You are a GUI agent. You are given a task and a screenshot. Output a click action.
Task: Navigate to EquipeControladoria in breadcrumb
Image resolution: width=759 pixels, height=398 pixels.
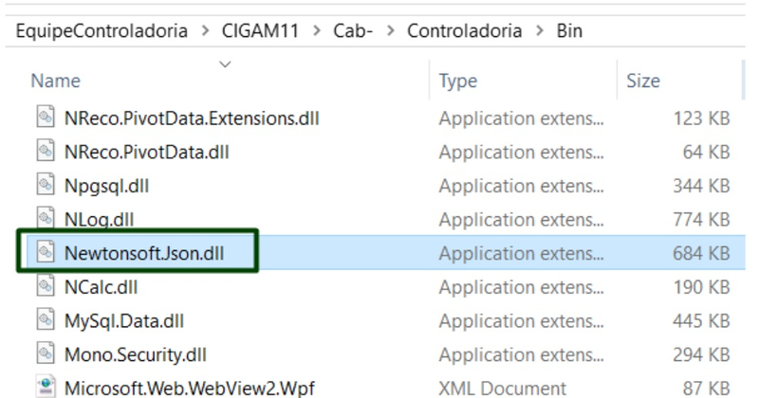tap(102, 31)
